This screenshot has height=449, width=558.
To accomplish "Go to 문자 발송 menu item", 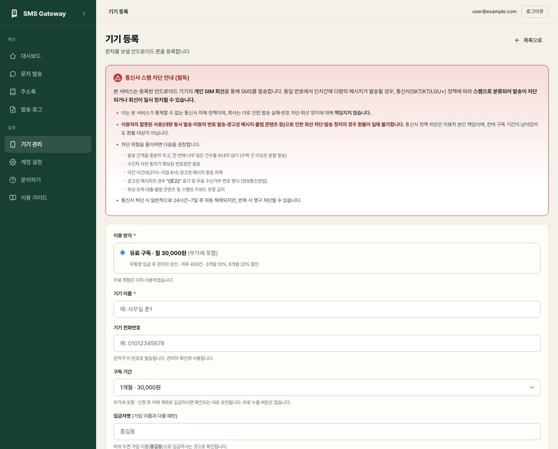I will click(48, 74).
